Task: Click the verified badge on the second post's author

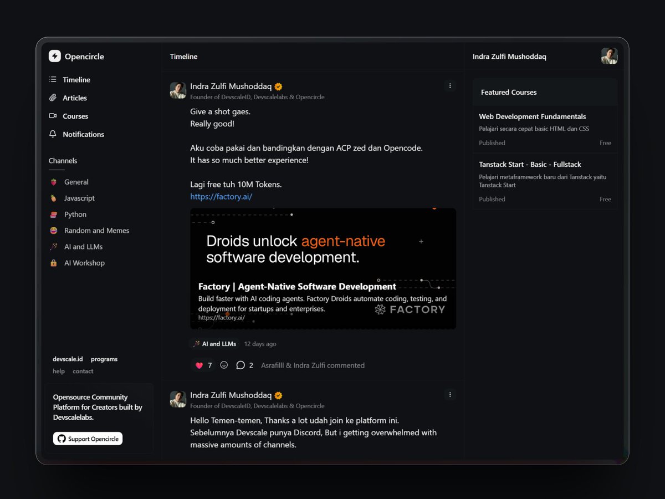Action: [279, 395]
